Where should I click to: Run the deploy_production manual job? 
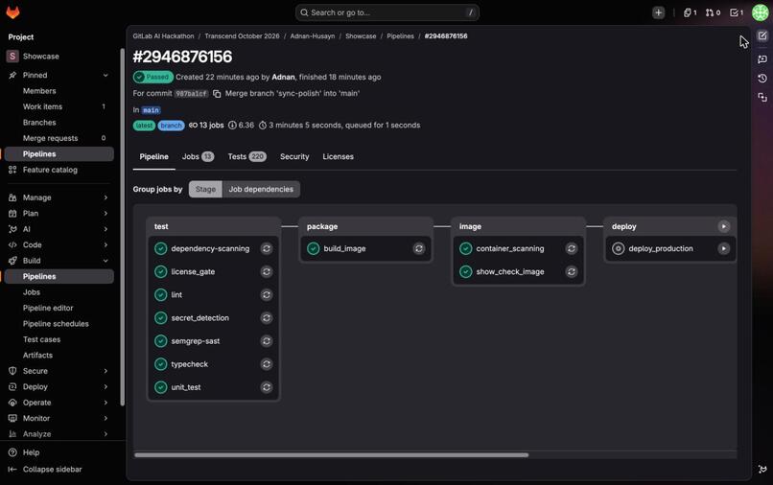coord(723,248)
